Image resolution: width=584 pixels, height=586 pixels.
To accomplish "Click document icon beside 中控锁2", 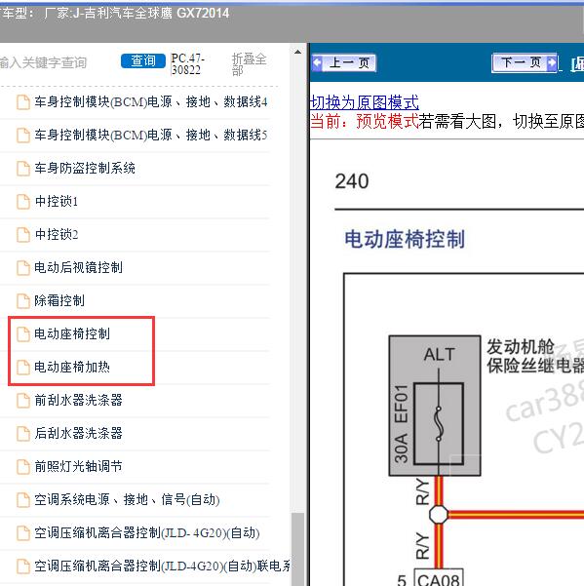I will [x=23, y=235].
